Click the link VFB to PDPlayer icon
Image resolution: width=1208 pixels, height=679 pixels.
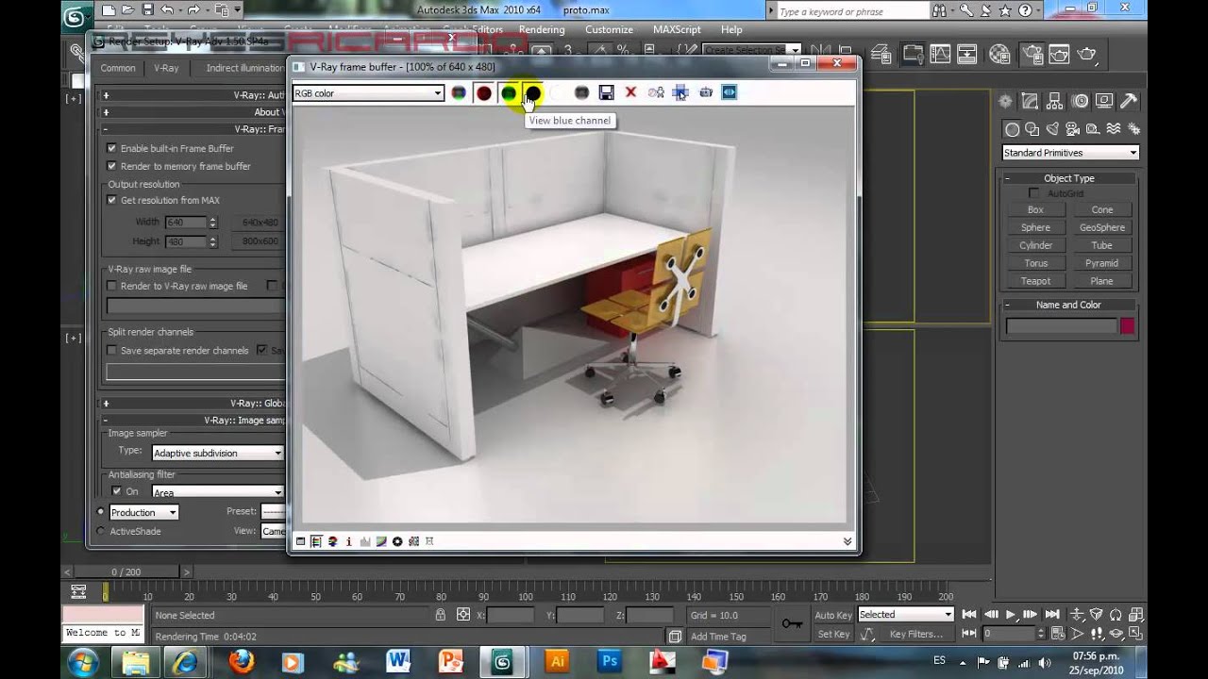(730, 92)
